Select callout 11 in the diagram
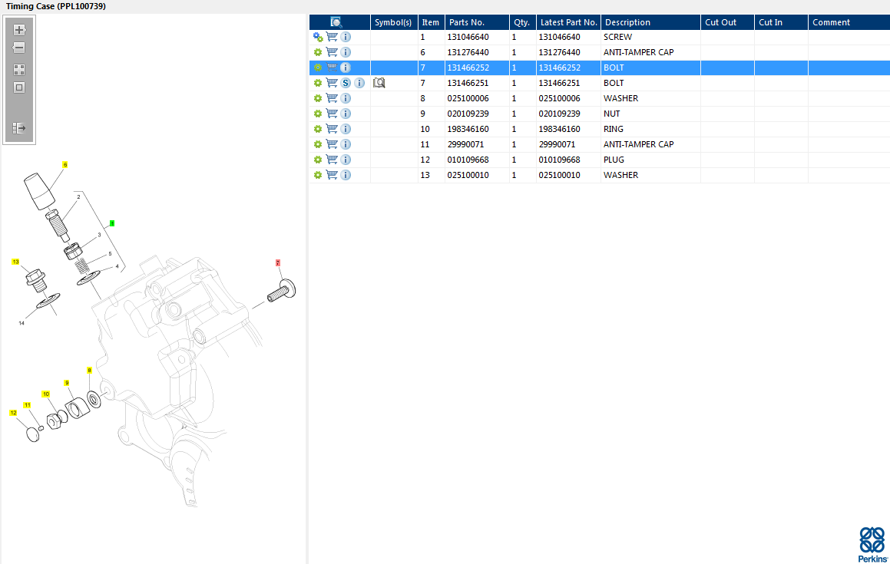 tap(27, 405)
